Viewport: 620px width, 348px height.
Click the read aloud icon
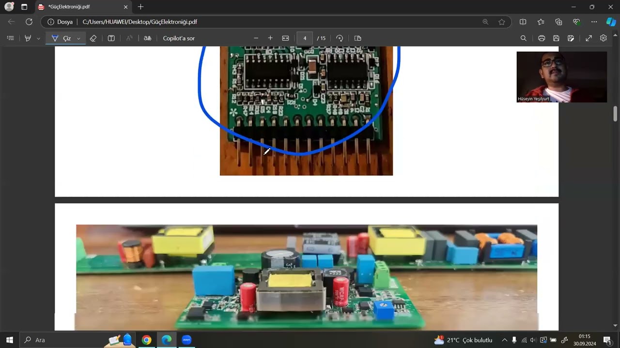(x=129, y=38)
